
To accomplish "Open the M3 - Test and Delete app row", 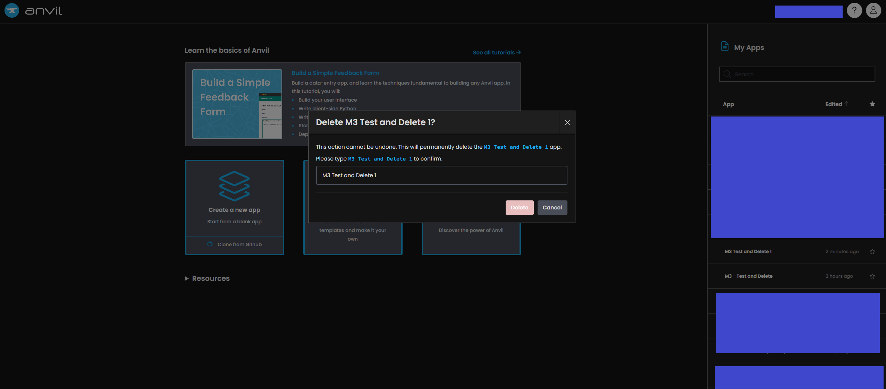I will [x=796, y=276].
